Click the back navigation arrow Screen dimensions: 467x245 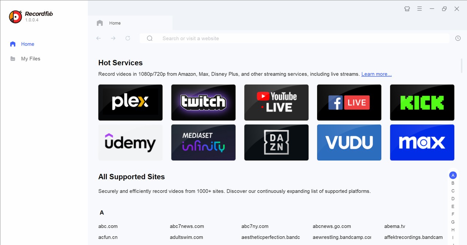99,38
